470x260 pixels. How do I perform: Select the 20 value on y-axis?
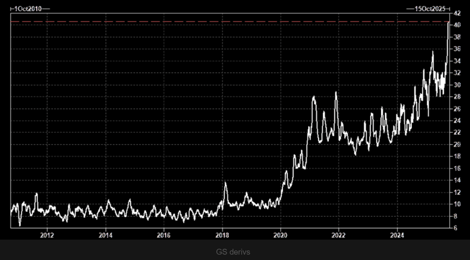[x=456, y=145]
